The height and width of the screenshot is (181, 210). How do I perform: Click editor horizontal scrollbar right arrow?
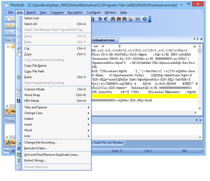(195, 113)
